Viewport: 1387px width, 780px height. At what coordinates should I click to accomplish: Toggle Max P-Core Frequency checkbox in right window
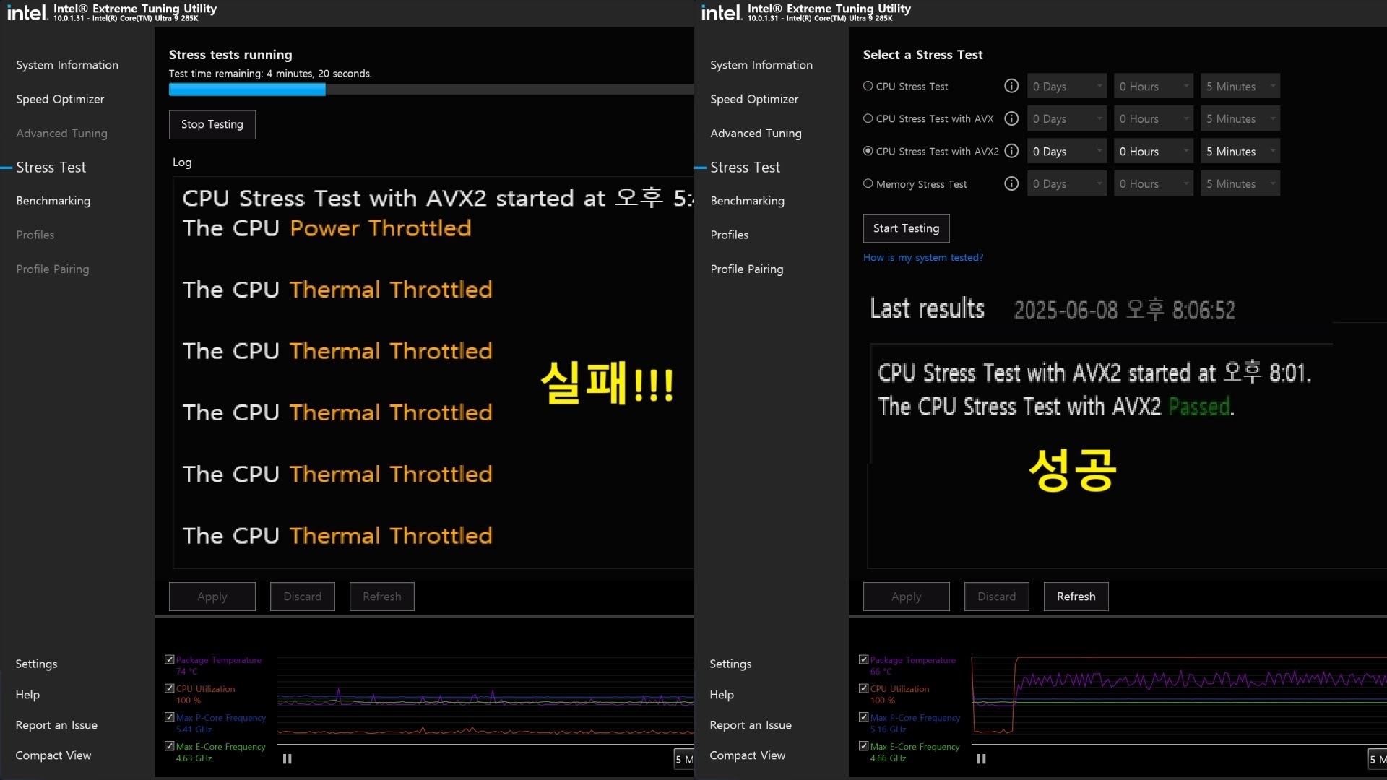864,717
